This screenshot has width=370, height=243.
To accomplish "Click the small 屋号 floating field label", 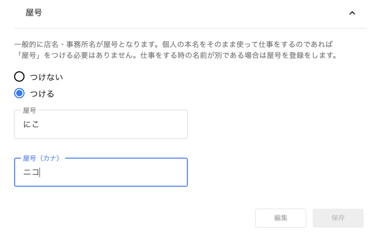I will 29,110.
